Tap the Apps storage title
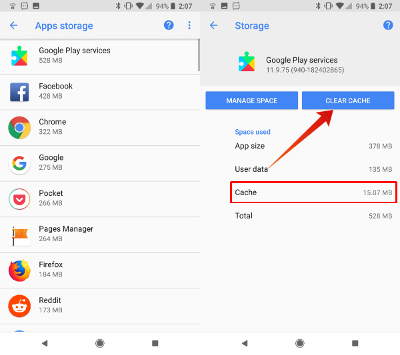 point(64,26)
